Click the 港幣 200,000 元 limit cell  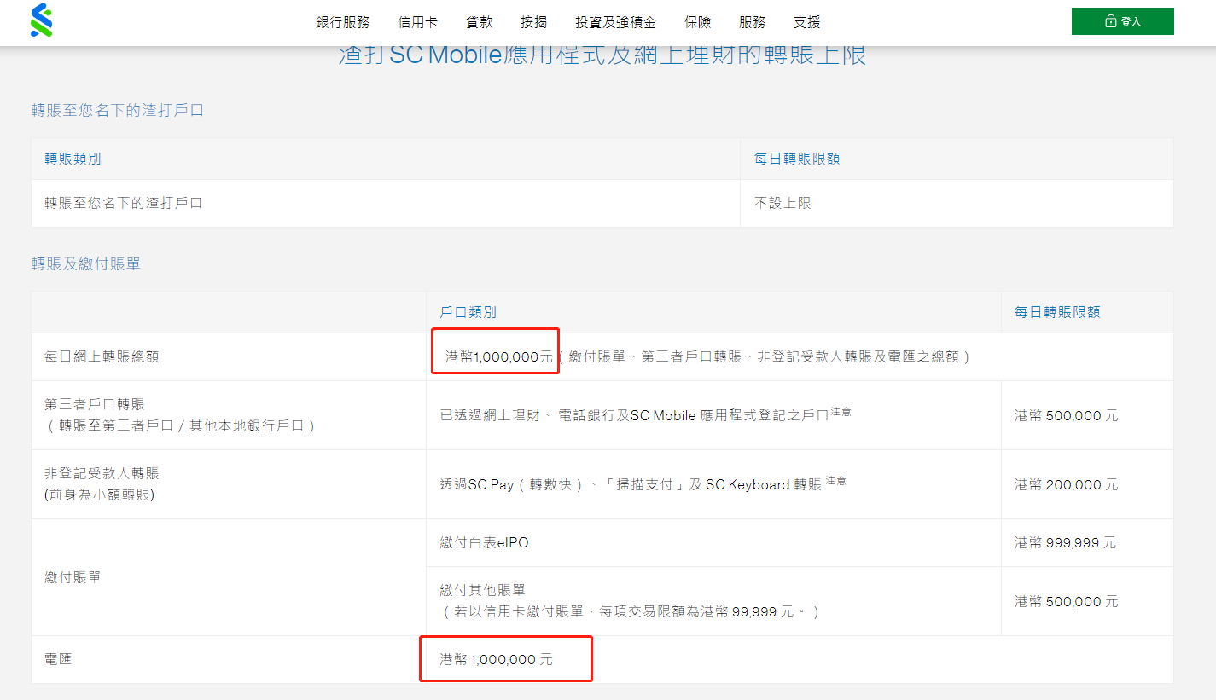(x=1066, y=484)
